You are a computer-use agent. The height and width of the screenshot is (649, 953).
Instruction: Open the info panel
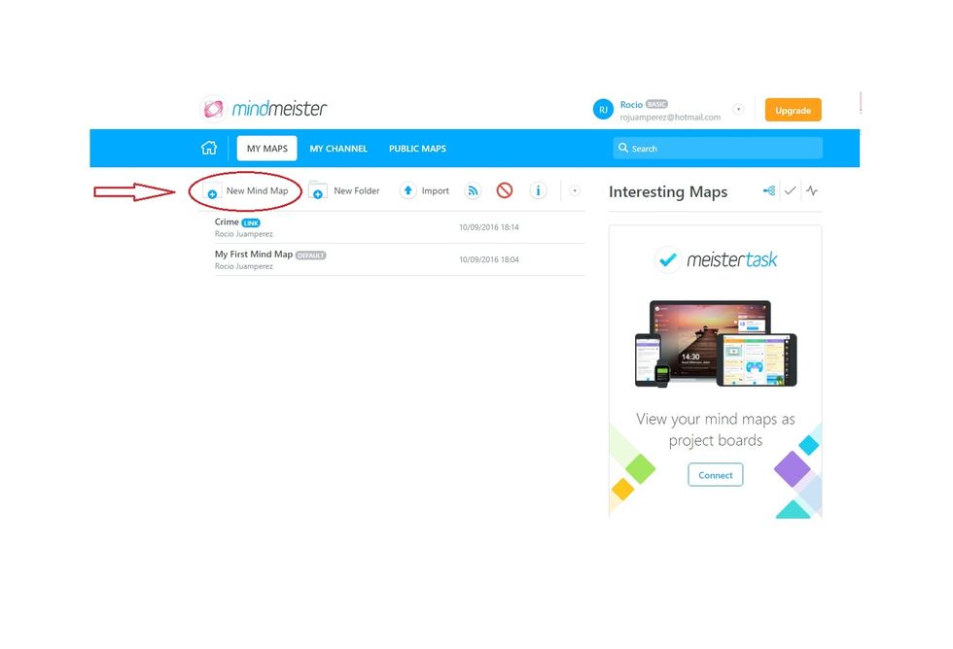point(538,190)
